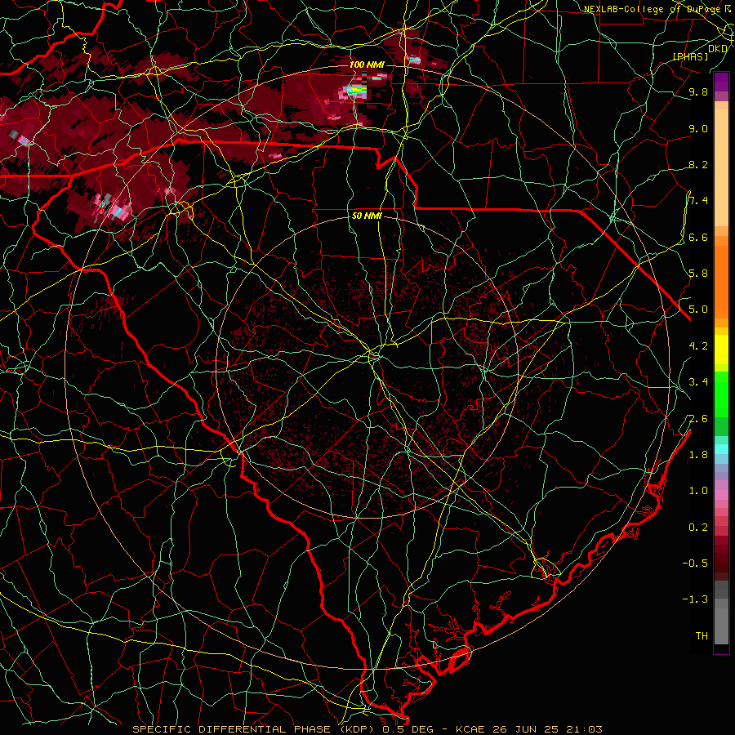The image size is (735, 735).
Task: Click the 9.0 scale label
Action: click(x=698, y=128)
